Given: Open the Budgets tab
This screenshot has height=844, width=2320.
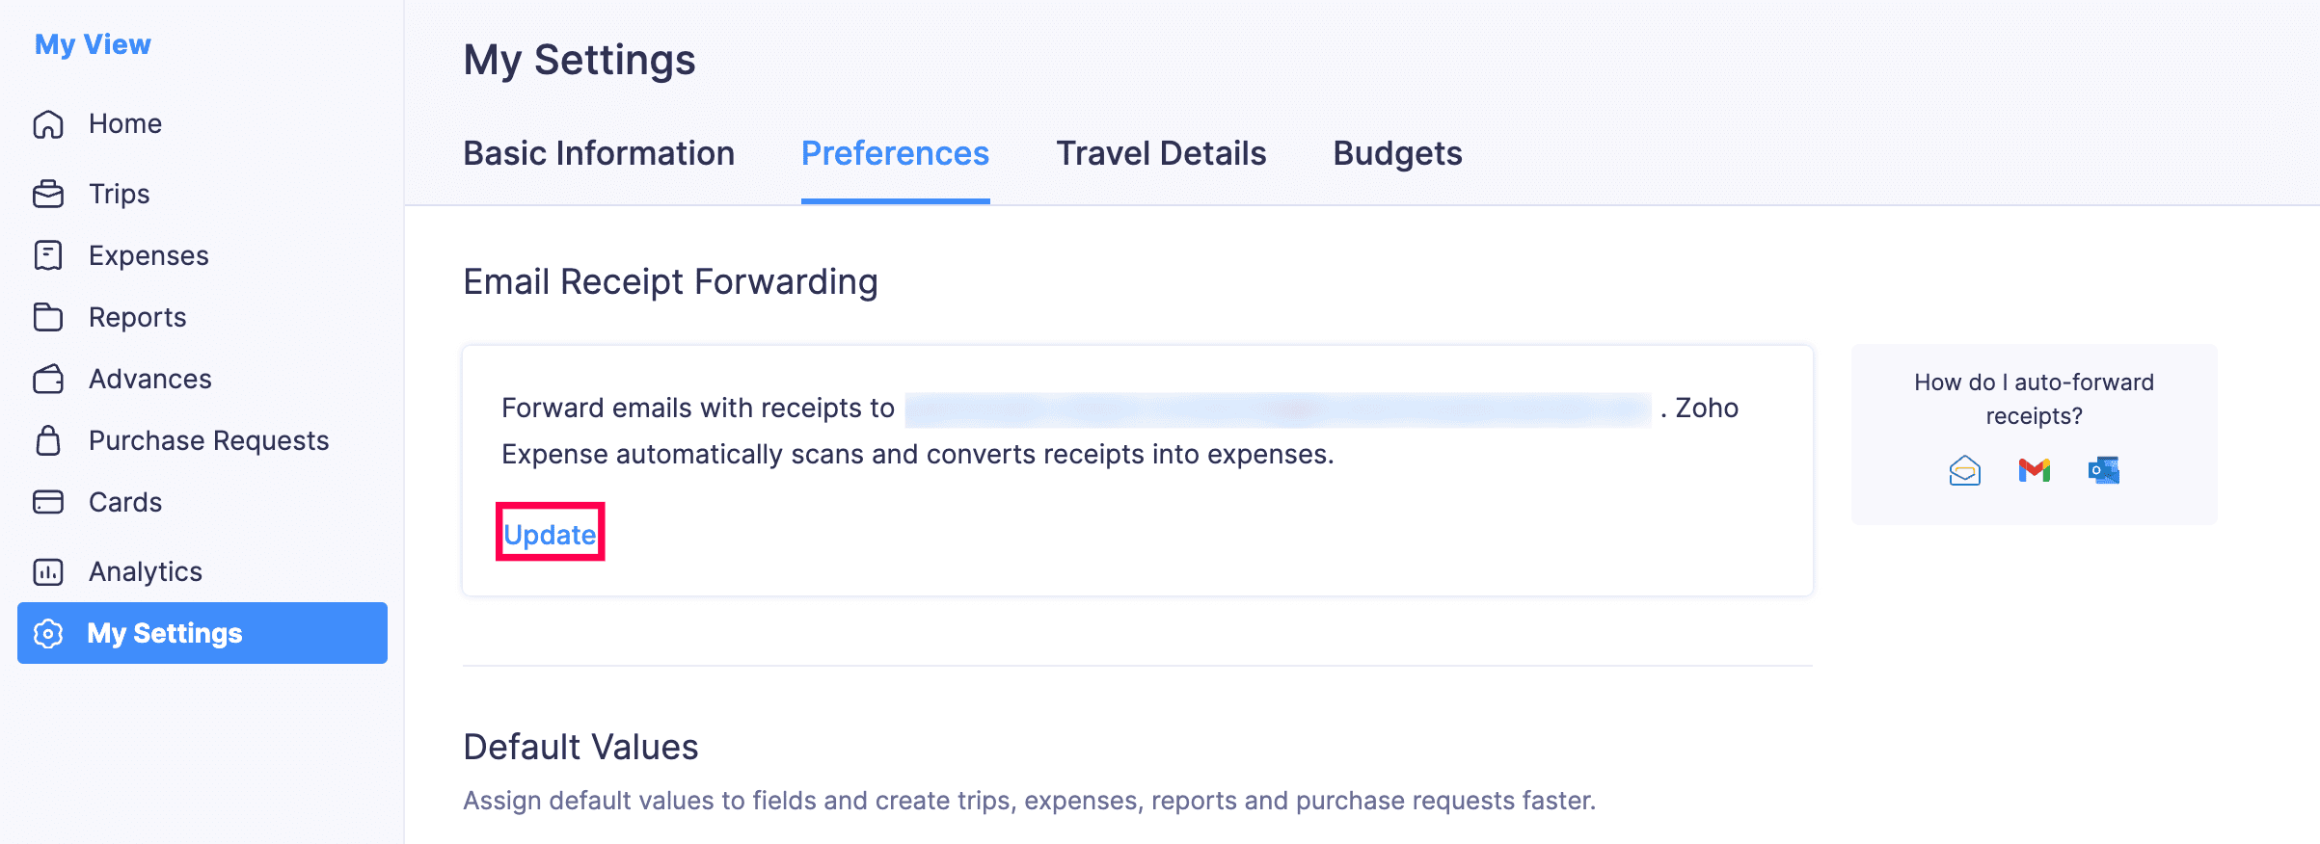Looking at the screenshot, I should pyautogui.click(x=1397, y=153).
